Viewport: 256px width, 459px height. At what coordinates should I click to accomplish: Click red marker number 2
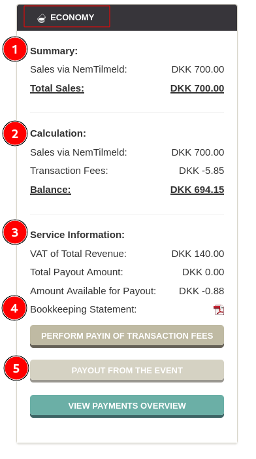[15, 133]
